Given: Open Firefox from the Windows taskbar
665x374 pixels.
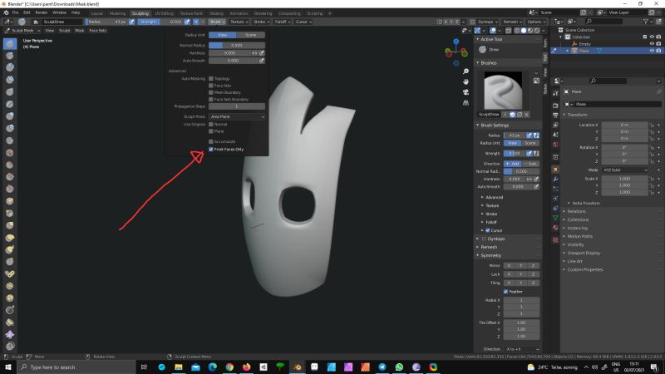Looking at the screenshot, I should point(246,367).
